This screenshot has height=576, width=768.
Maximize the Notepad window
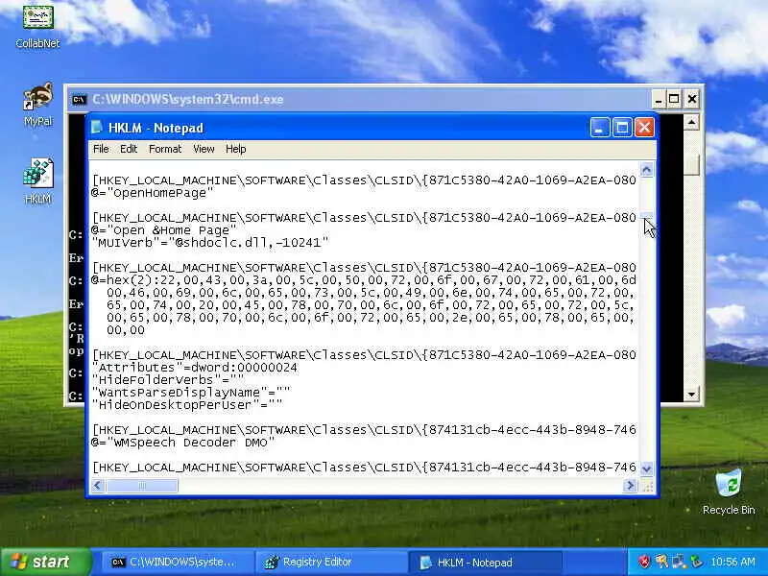pyautogui.click(x=622, y=128)
